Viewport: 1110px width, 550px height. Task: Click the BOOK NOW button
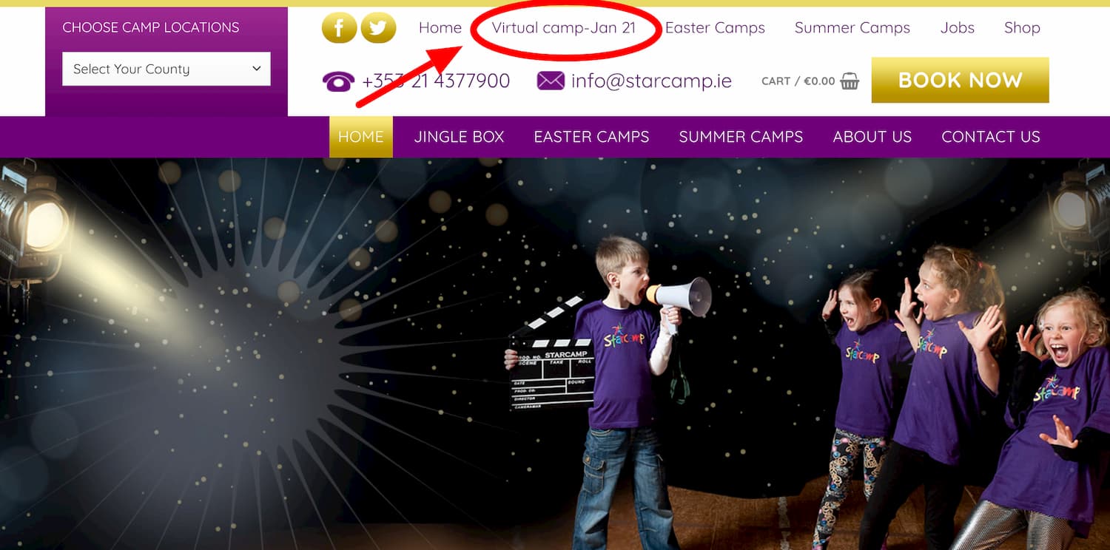961,80
